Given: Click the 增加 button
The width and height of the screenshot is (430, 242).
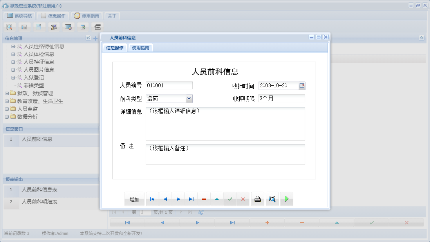Looking at the screenshot, I should point(134,199).
